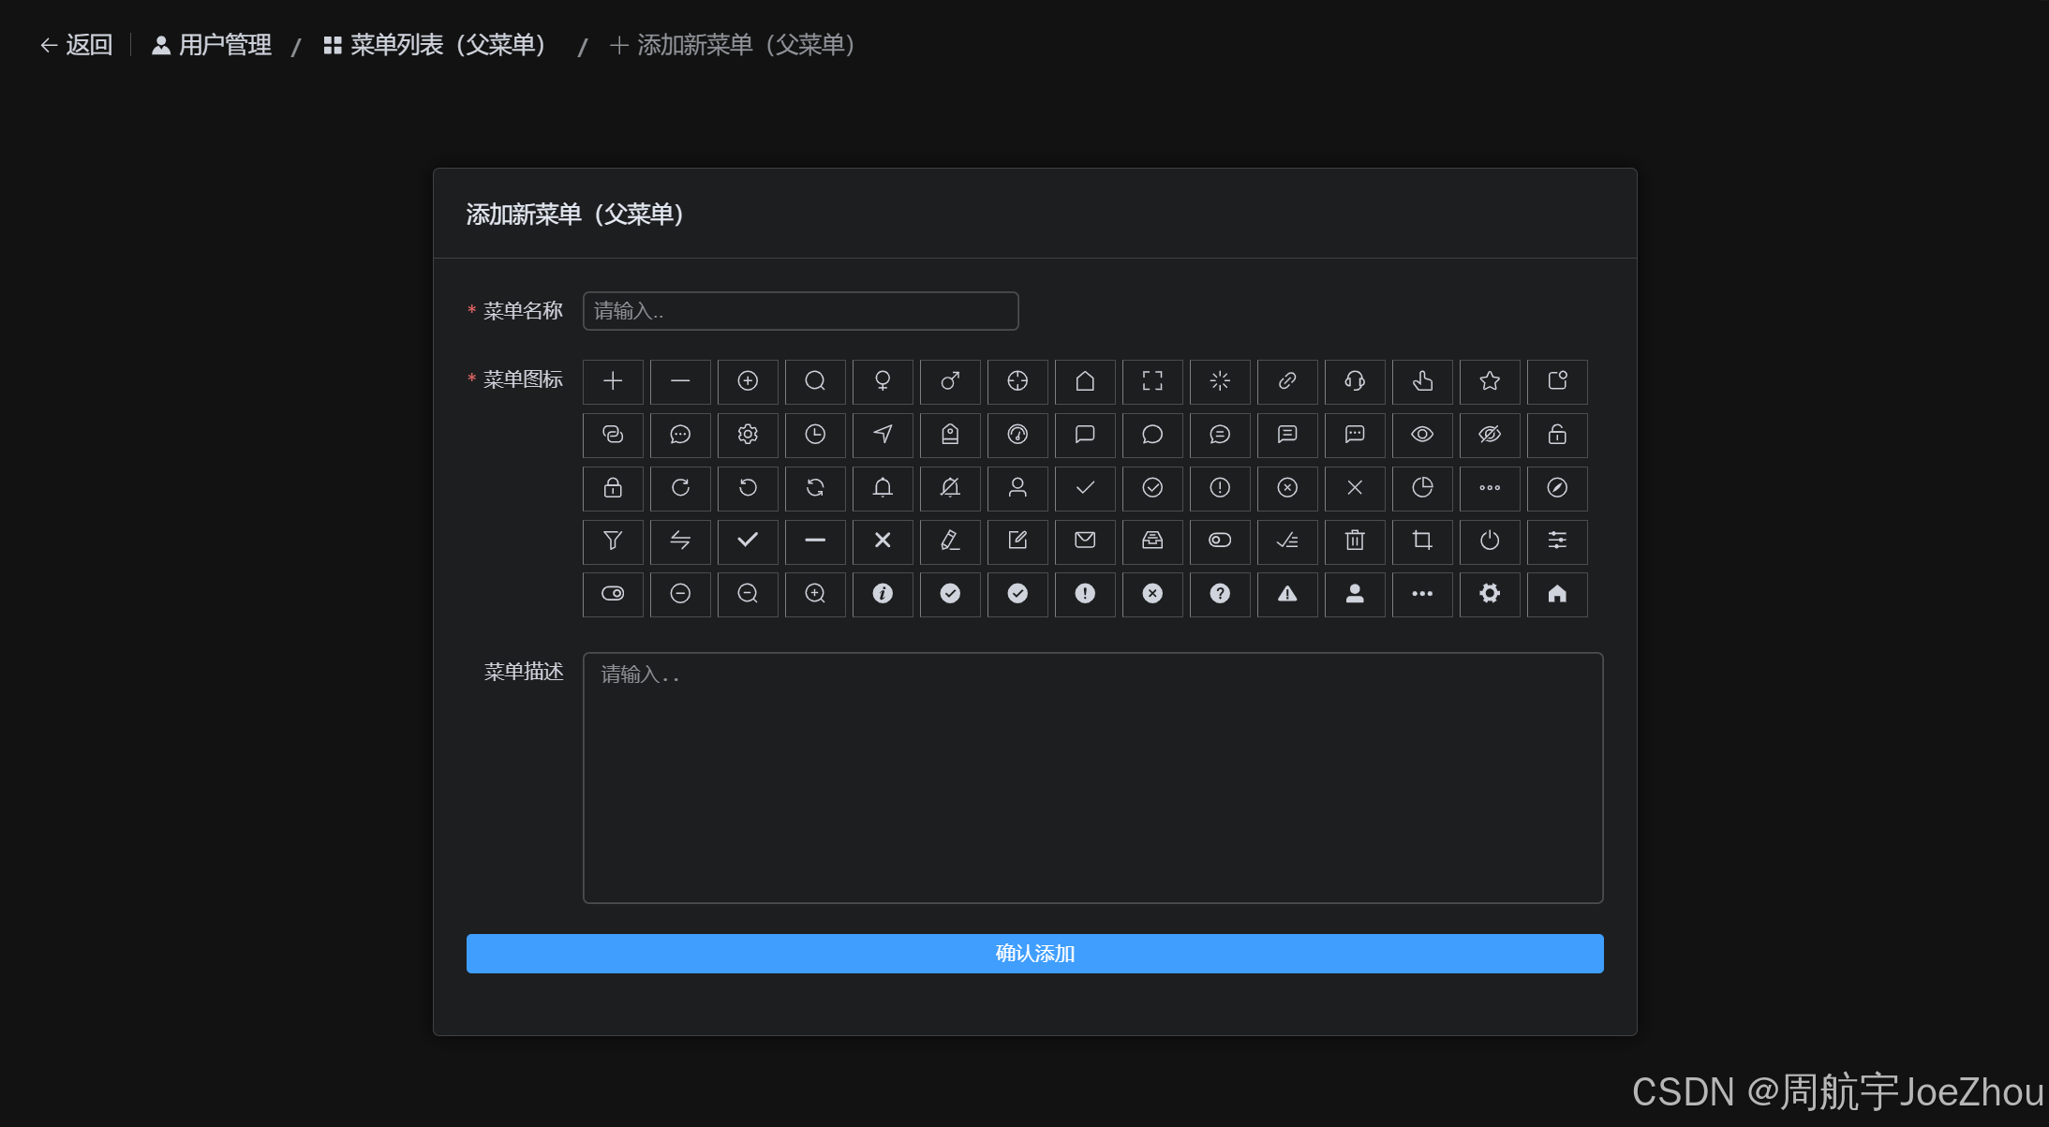Select the full-screen corners icon

tap(1152, 381)
